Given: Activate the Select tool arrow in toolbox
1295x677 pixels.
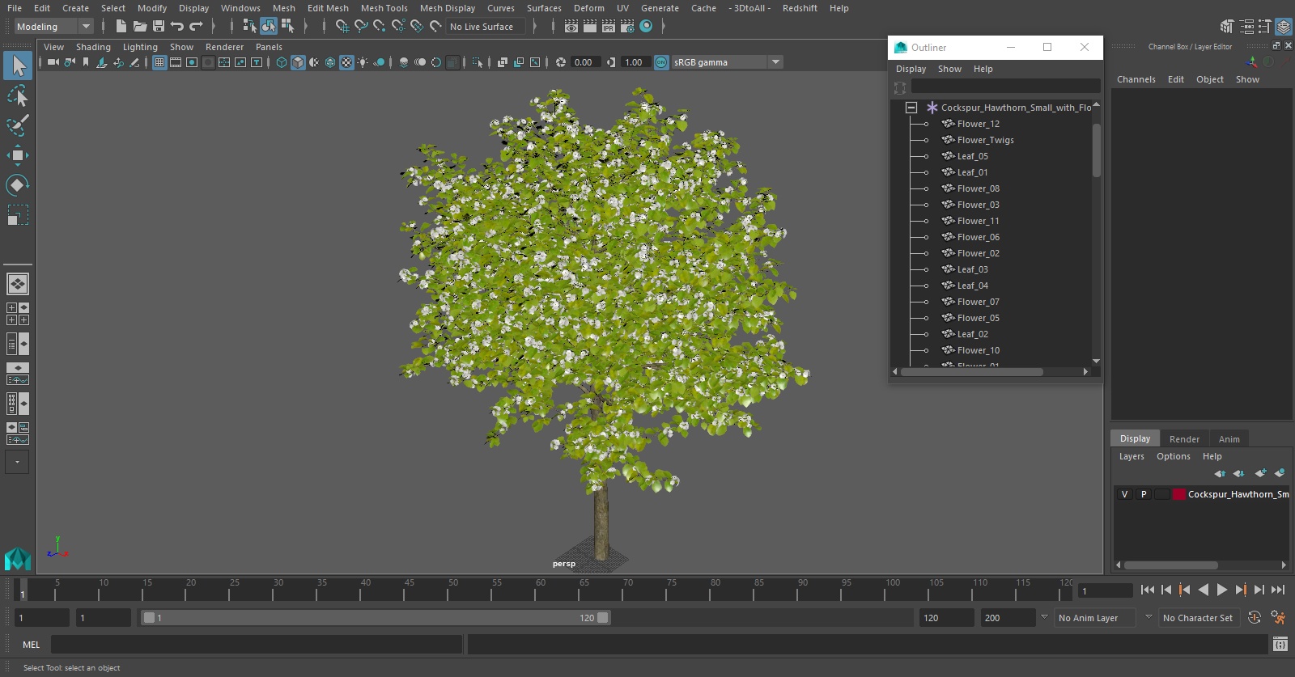Looking at the screenshot, I should pyautogui.click(x=18, y=66).
